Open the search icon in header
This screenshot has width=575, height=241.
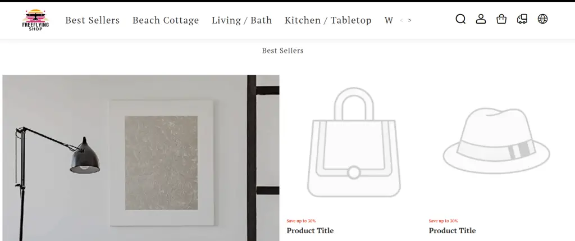(x=460, y=19)
